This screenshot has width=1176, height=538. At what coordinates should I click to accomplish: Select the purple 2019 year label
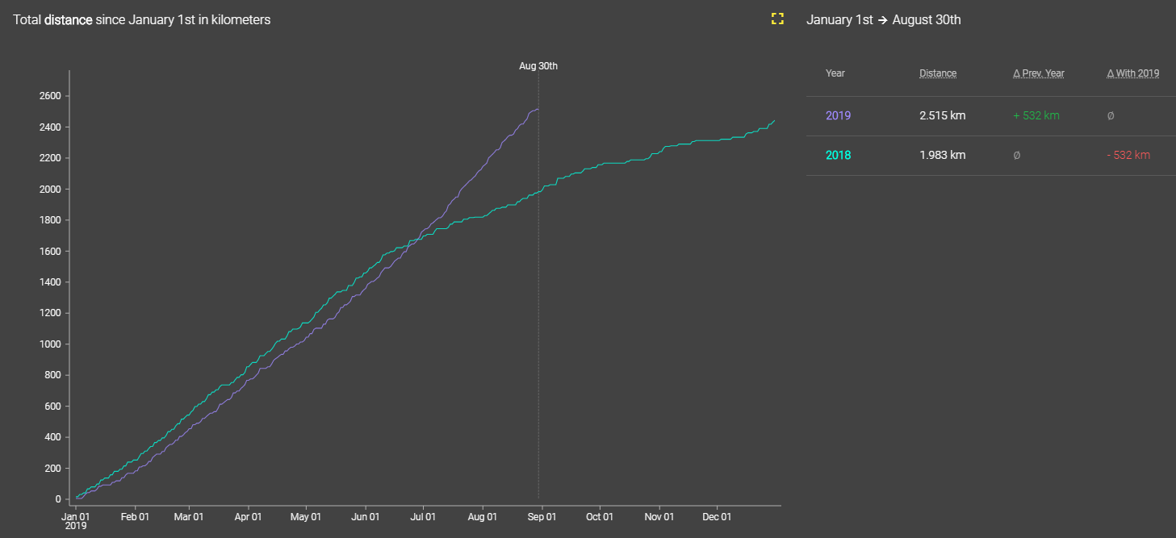pos(838,115)
